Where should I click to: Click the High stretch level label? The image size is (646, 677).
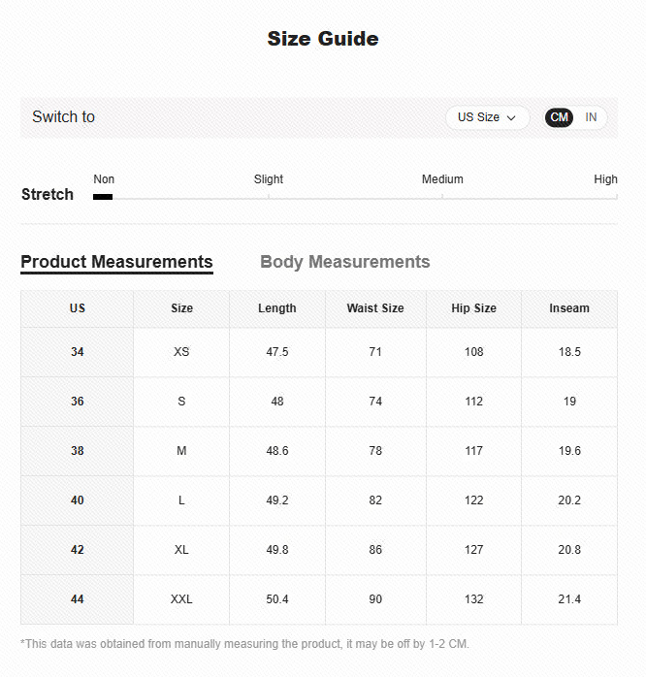[605, 179]
